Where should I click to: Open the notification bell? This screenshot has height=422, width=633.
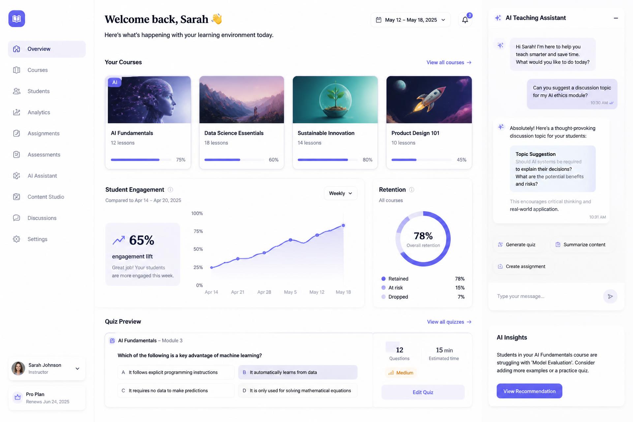[465, 20]
